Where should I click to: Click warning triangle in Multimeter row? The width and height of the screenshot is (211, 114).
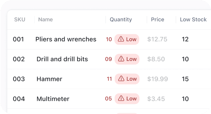pyautogui.click(x=121, y=98)
